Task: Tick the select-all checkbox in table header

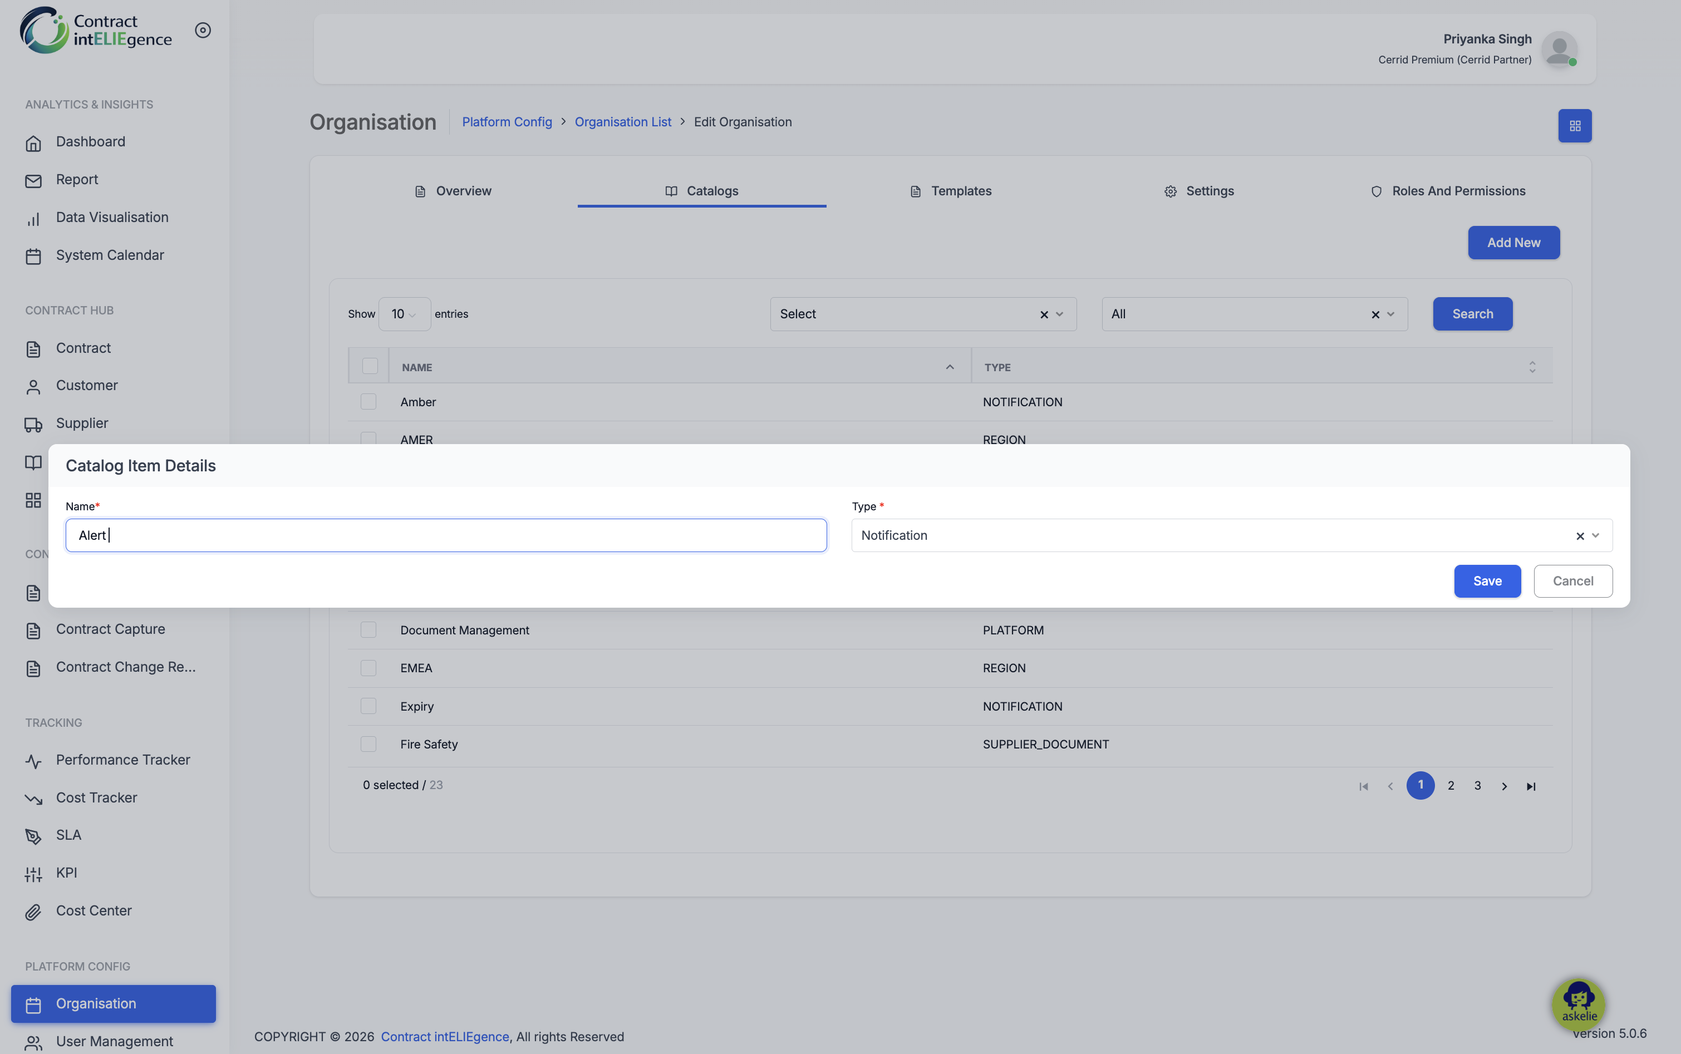Action: coord(370,366)
